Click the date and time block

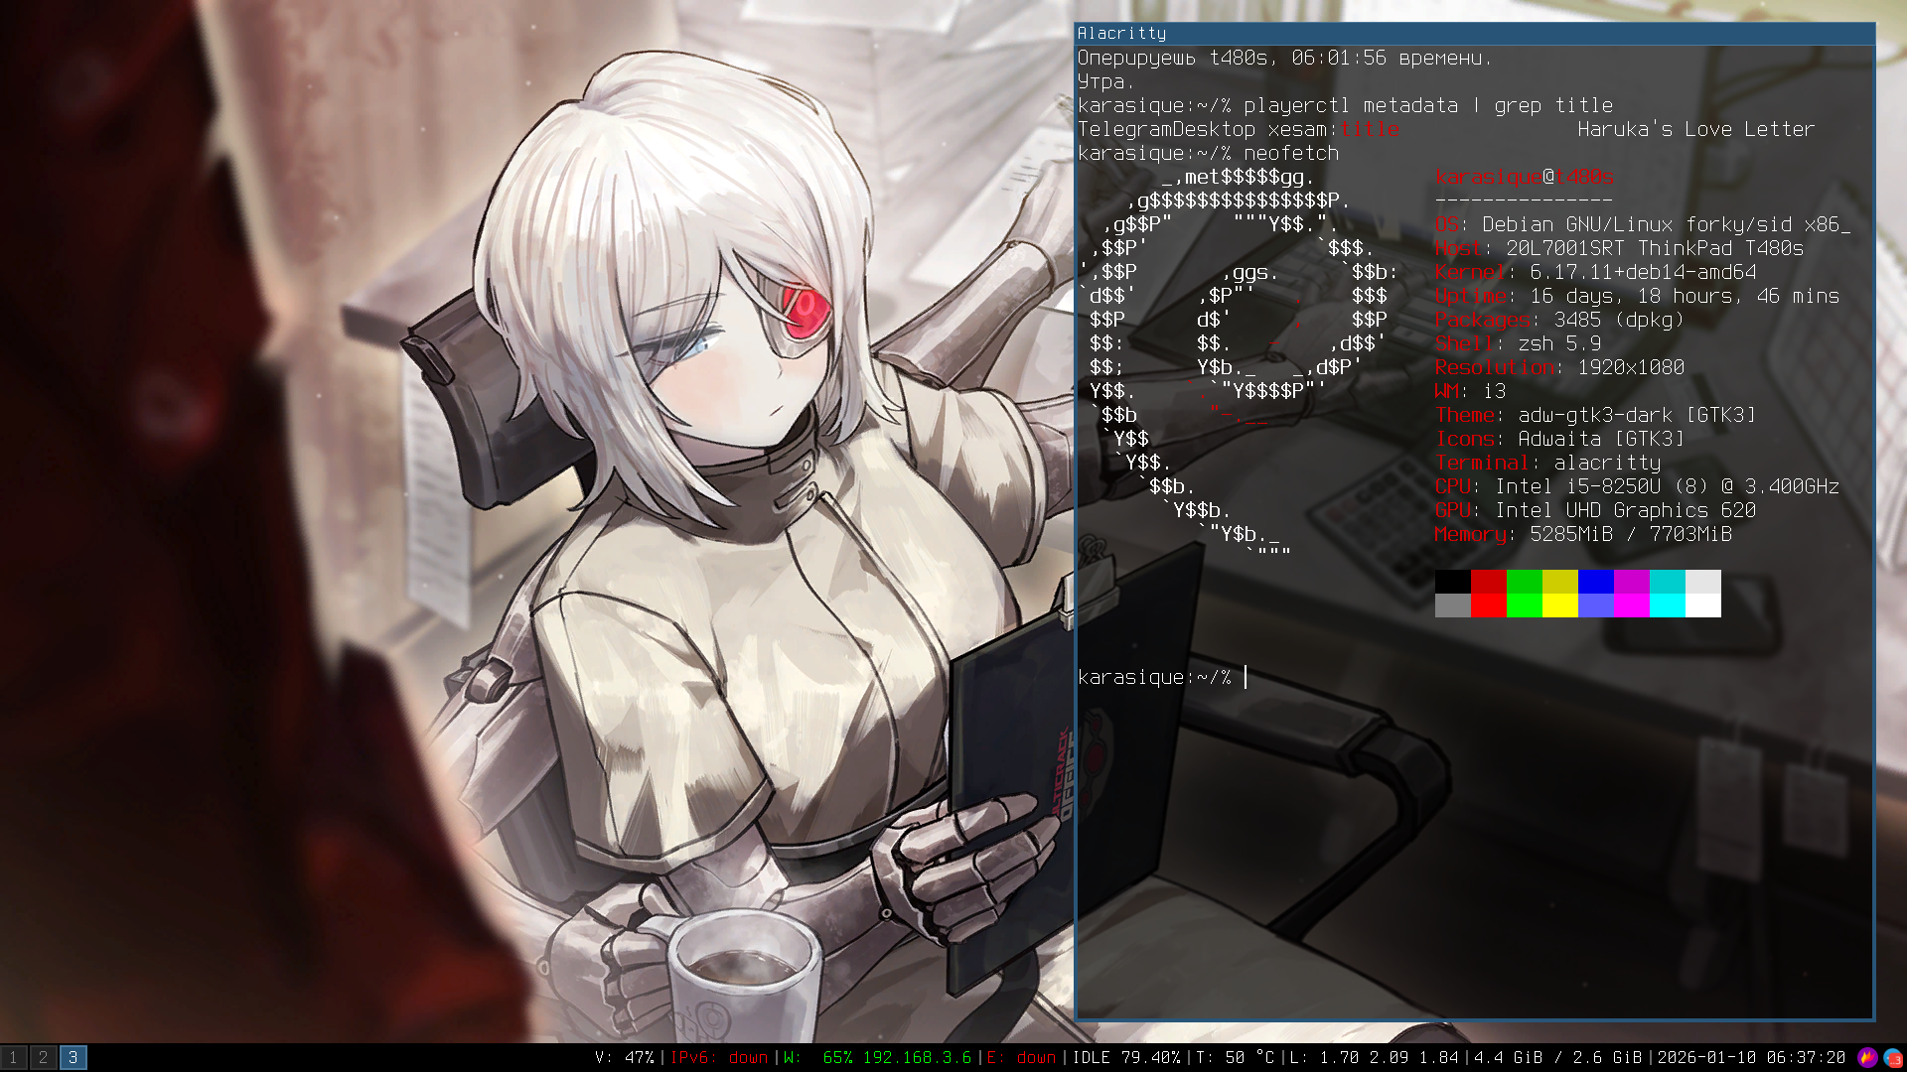click(1751, 1057)
